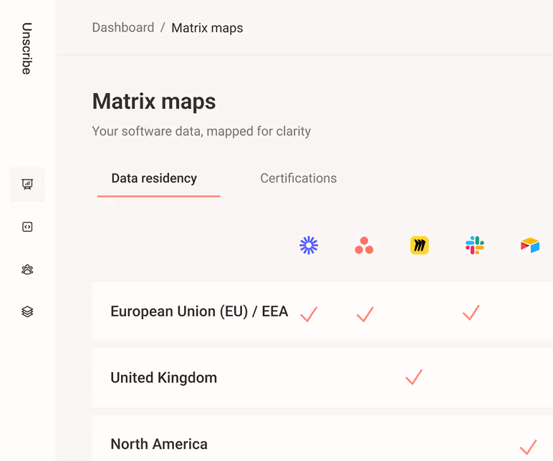Click subtitle 'Your software data, mapped for clarity'
This screenshot has height=461, width=553.
coord(201,132)
